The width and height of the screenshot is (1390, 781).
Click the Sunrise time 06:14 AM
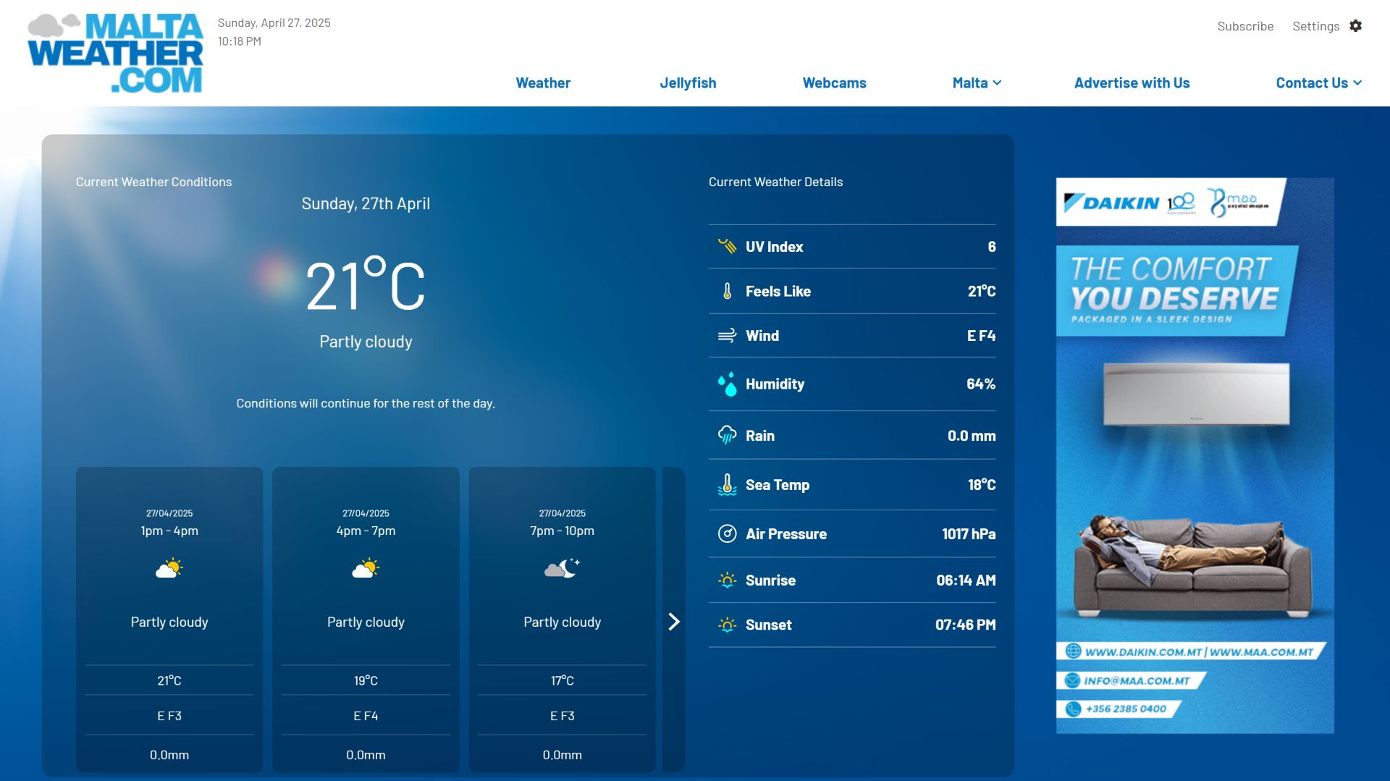(966, 581)
